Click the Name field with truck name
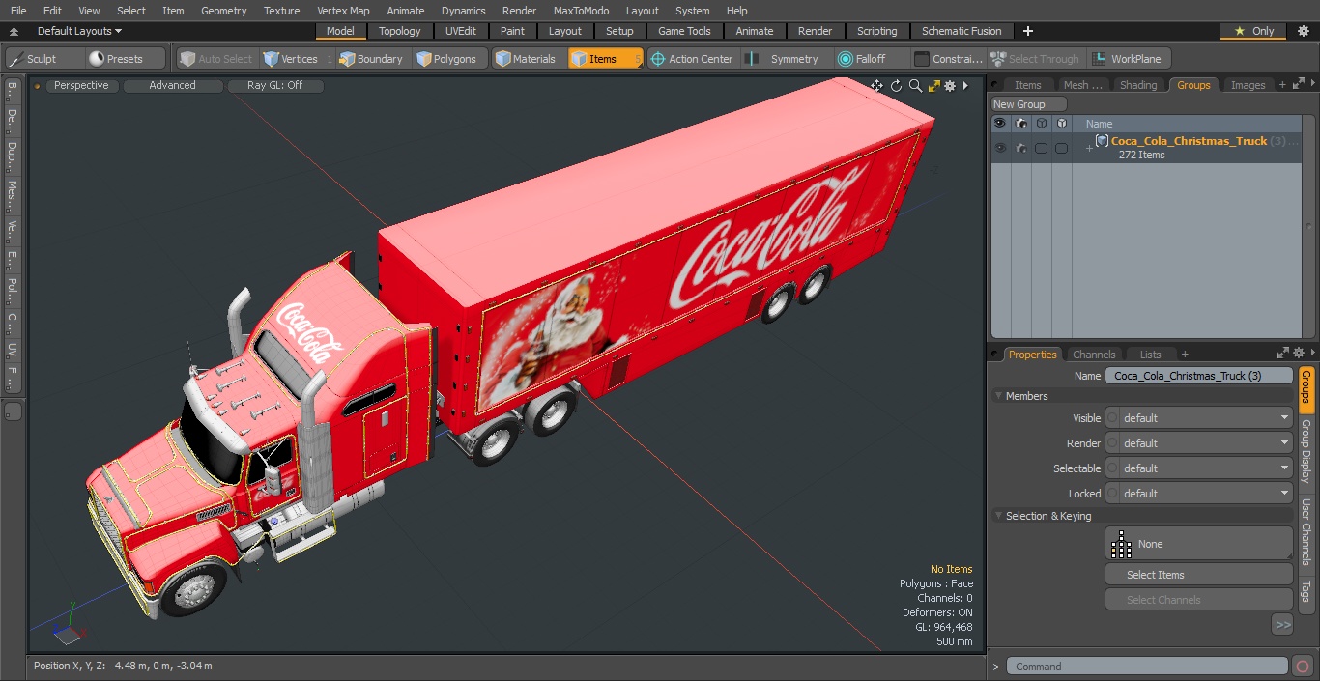The width and height of the screenshot is (1320, 681). point(1198,376)
